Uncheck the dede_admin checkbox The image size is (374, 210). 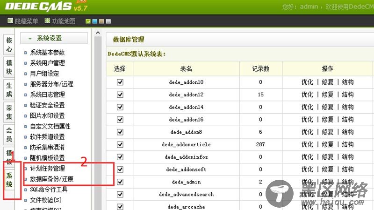120,182
